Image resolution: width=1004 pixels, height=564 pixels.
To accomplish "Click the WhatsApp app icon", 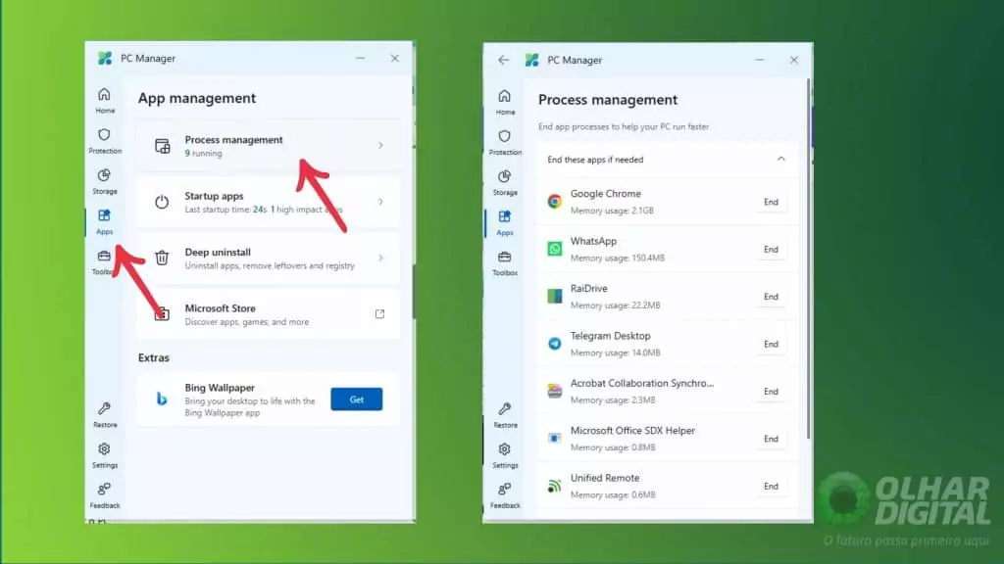I will click(555, 249).
